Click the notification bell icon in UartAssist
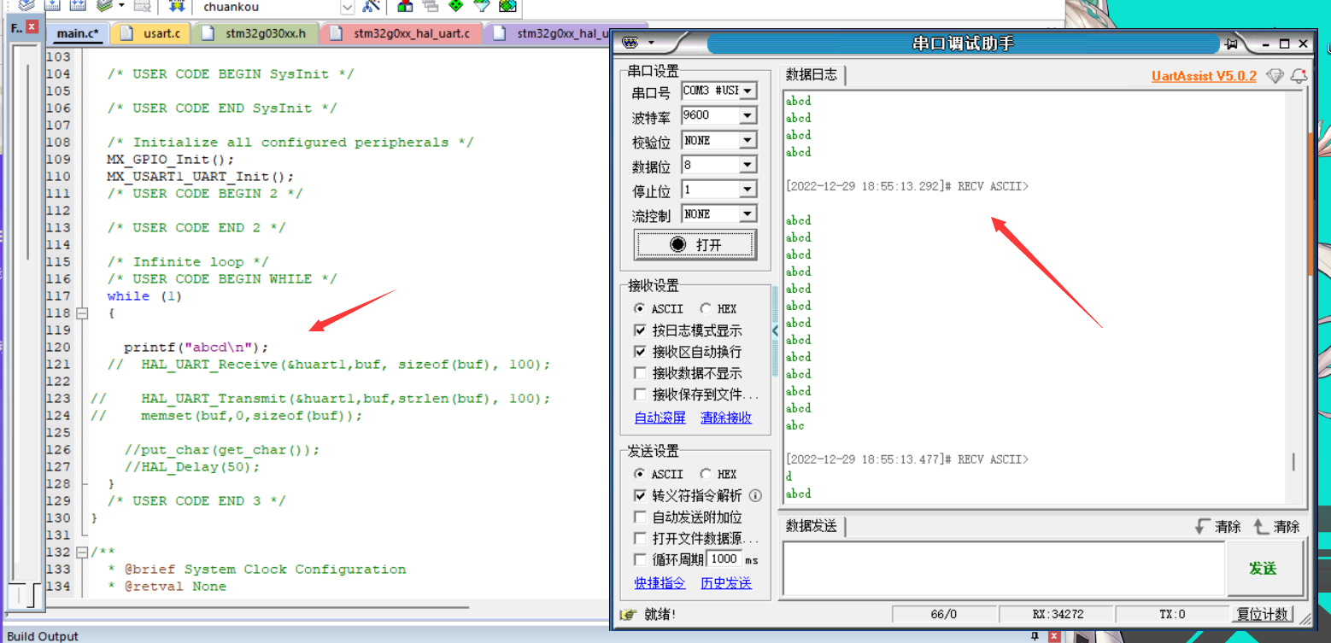The height and width of the screenshot is (643, 1331). (1299, 75)
